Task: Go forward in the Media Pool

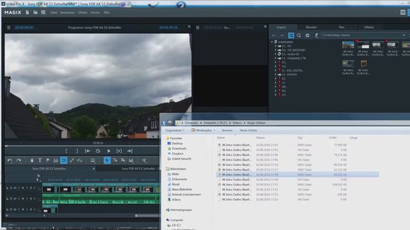Action: [x=282, y=35]
